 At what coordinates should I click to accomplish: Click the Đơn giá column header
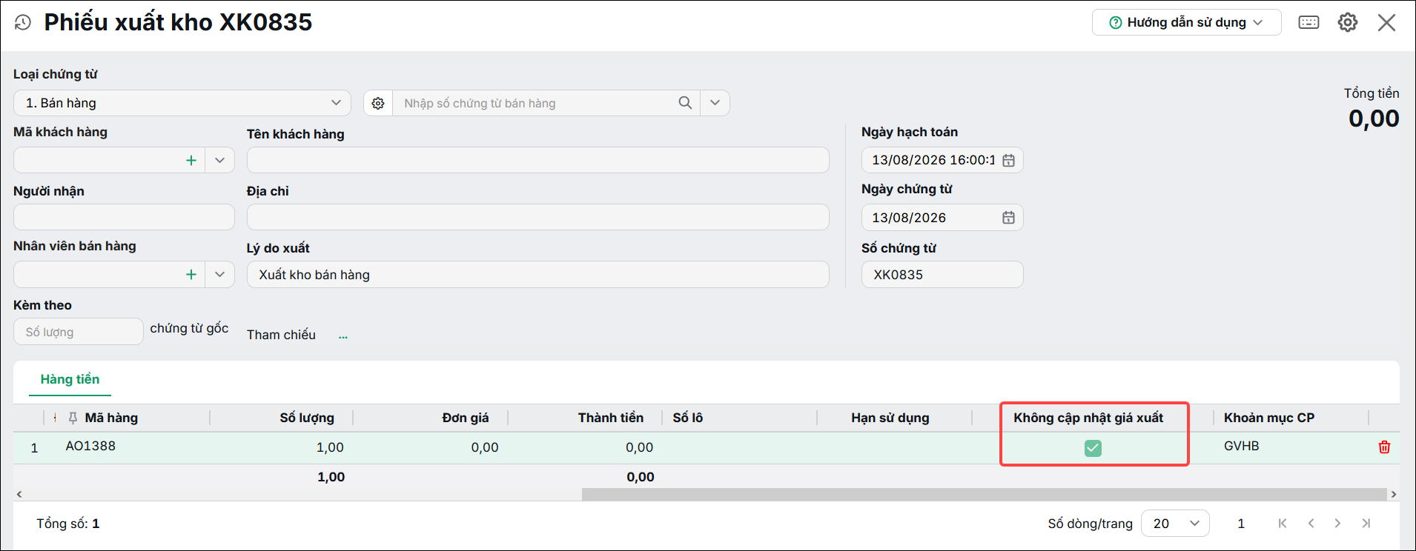pyautogui.click(x=465, y=418)
